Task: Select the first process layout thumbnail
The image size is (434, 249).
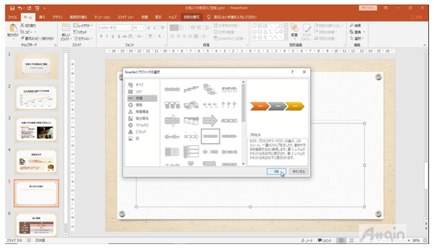Action: pyautogui.click(x=172, y=89)
